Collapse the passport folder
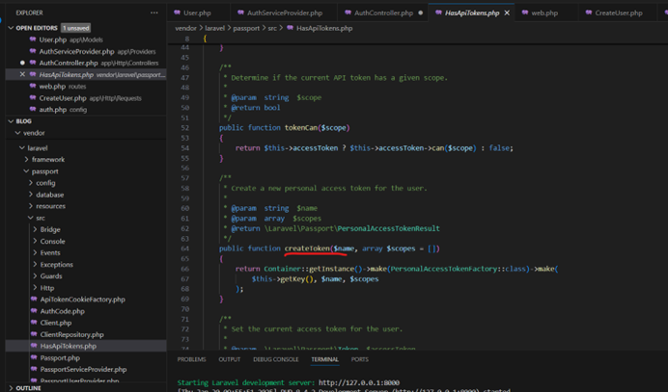The image size is (668, 392). [x=26, y=171]
